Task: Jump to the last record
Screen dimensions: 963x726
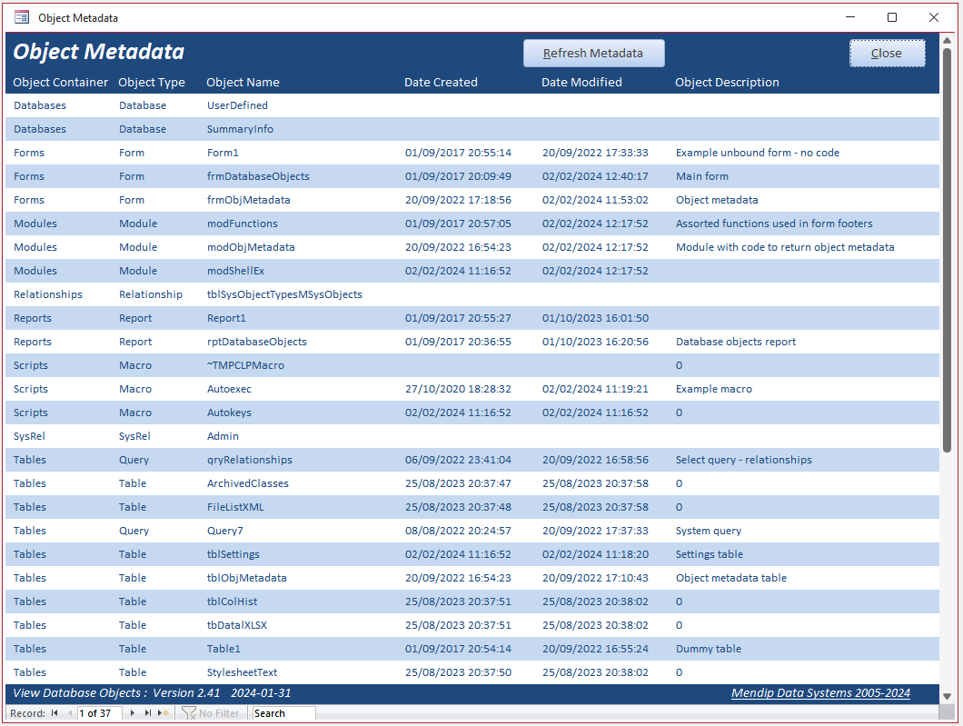Action: tap(147, 713)
